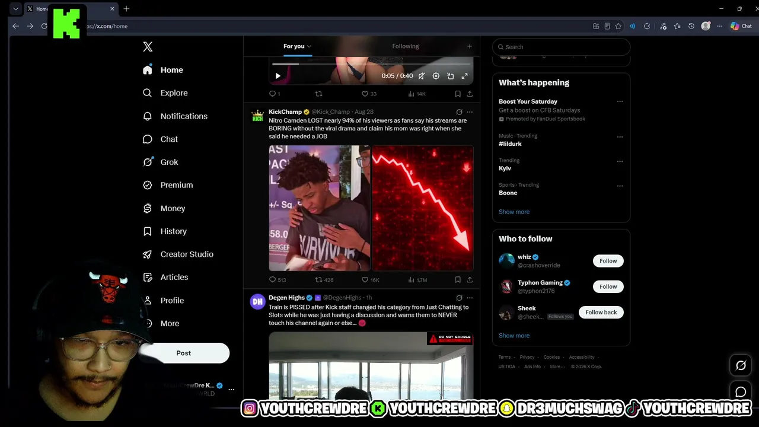Like the KickChamp post with 16K likes

coord(365,279)
